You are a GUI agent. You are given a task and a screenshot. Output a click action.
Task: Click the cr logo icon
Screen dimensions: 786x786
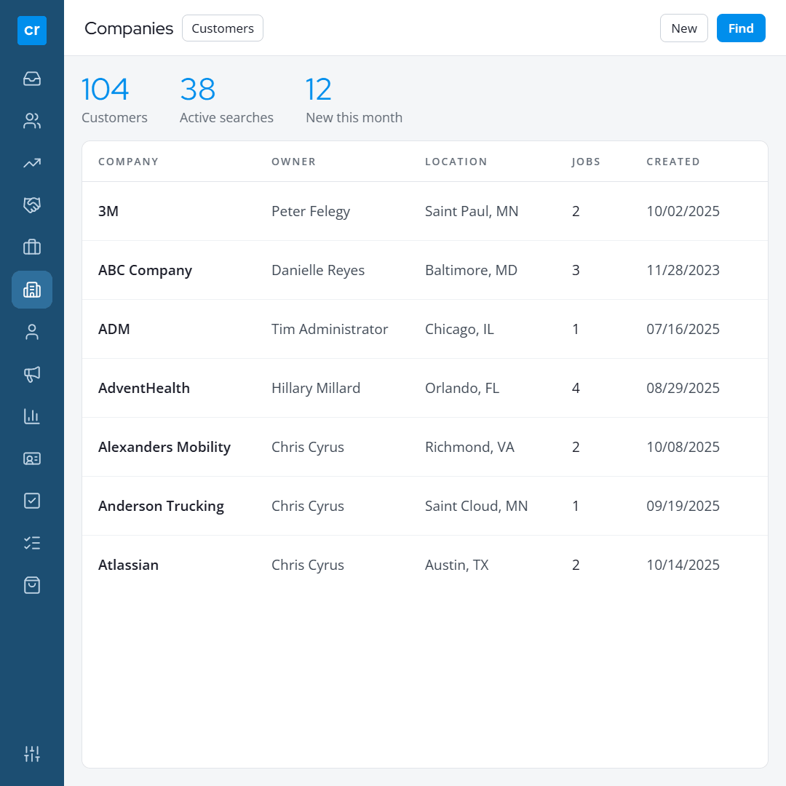[x=31, y=31]
